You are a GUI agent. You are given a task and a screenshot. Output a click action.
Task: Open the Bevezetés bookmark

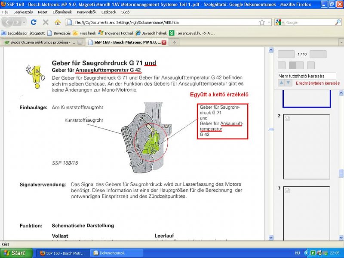click(59, 33)
